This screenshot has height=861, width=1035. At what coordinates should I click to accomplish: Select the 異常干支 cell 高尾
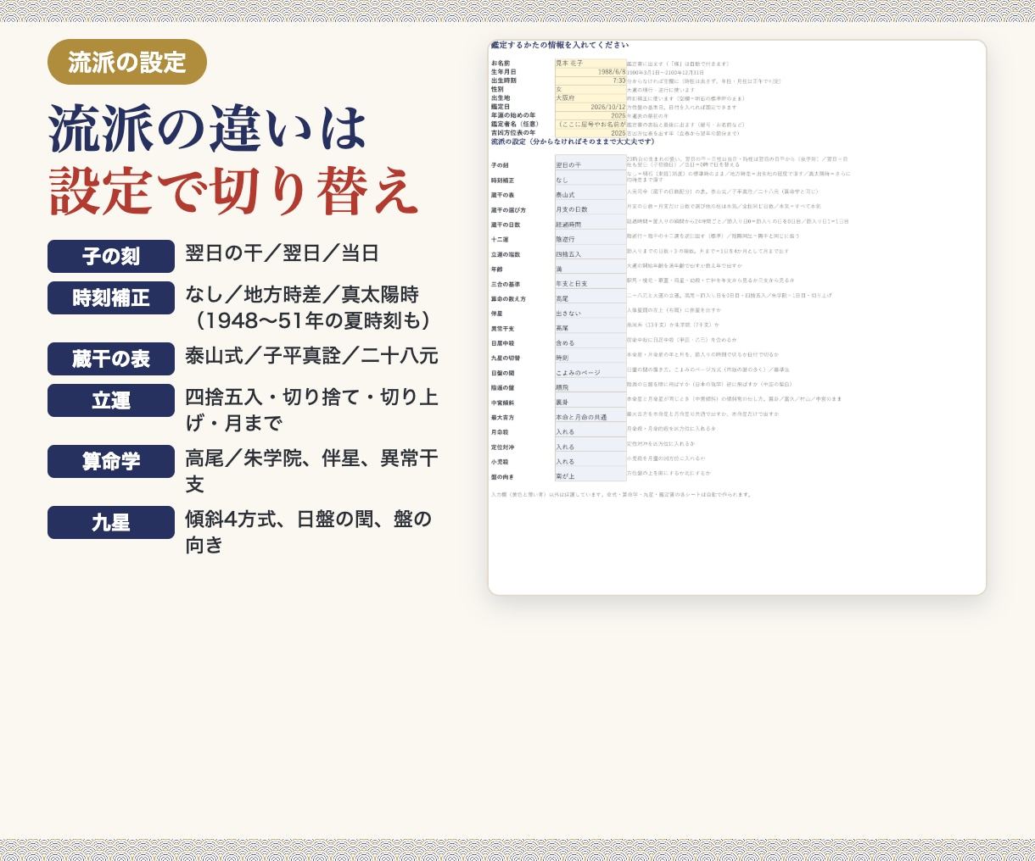(x=590, y=326)
